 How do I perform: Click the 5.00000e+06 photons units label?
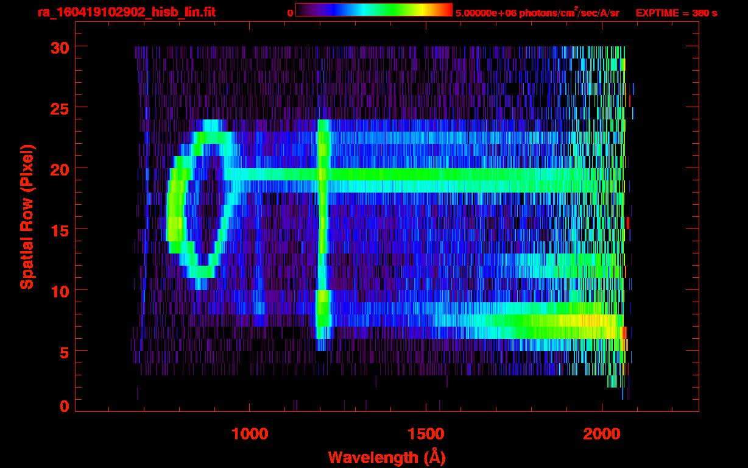click(537, 13)
